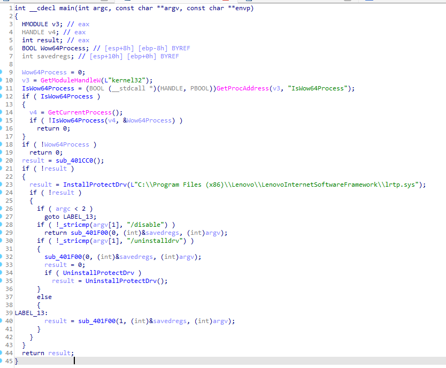This screenshot has width=446, height=368.
Task: Click _stricmp on the "/uninstalldrv" line
Action: (74, 241)
